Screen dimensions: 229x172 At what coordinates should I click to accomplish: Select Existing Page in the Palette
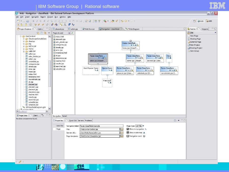coord(194,39)
